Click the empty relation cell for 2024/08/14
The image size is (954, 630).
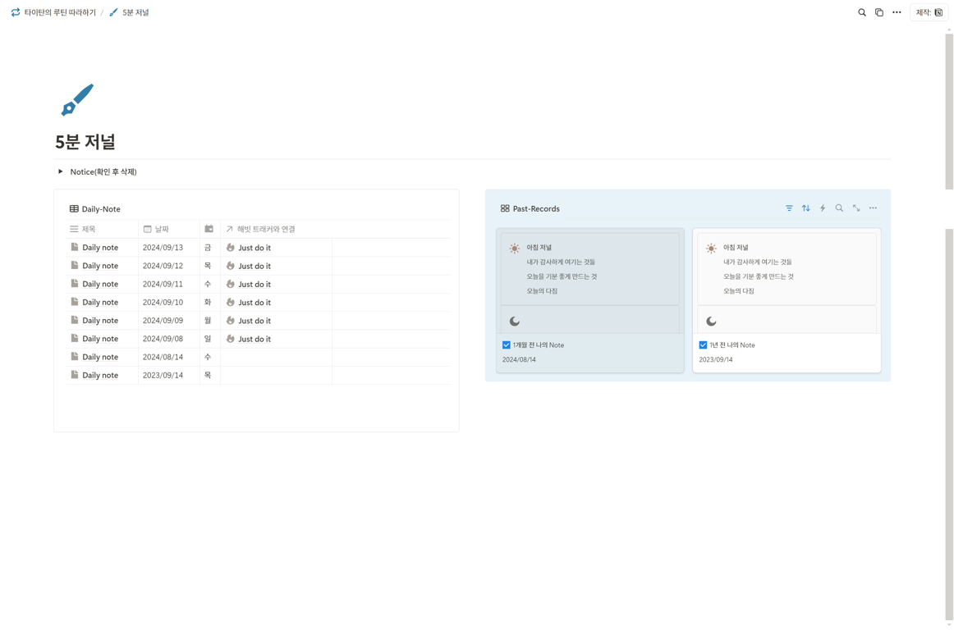[x=276, y=357]
